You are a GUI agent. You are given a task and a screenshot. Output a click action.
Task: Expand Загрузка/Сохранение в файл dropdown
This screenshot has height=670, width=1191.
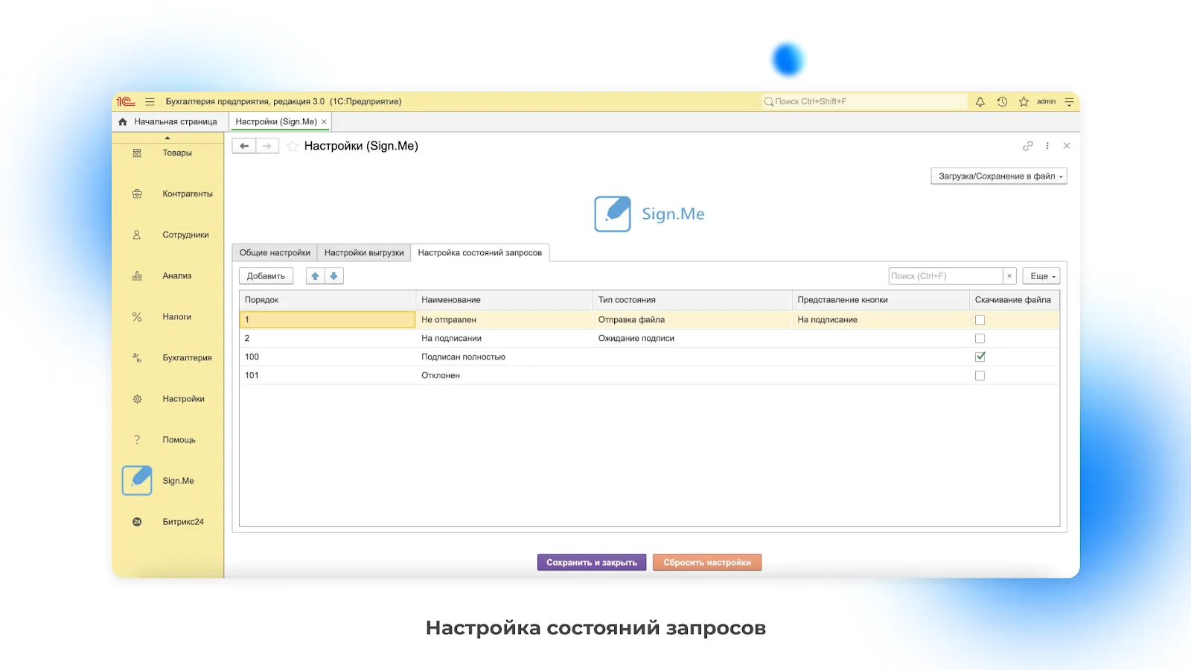pos(998,176)
